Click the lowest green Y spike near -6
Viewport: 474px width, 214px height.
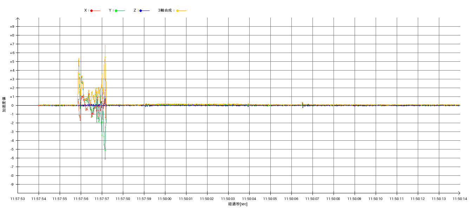click(x=105, y=158)
